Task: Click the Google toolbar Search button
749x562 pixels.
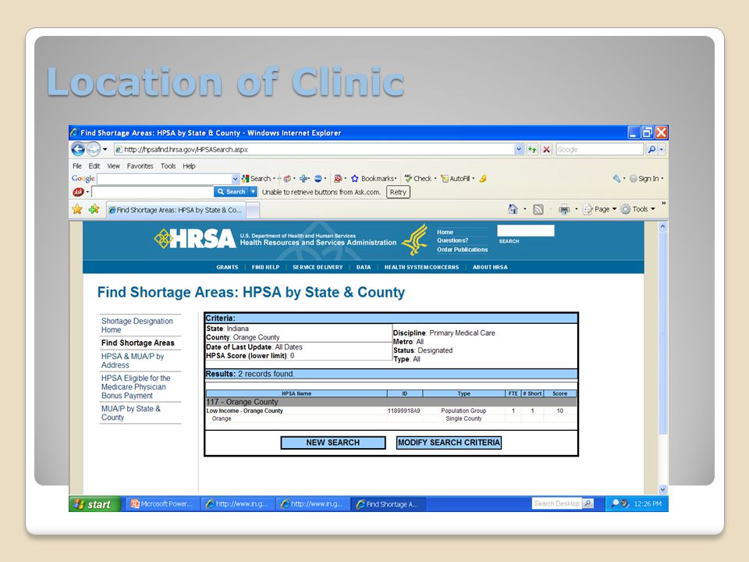Action: click(257, 179)
